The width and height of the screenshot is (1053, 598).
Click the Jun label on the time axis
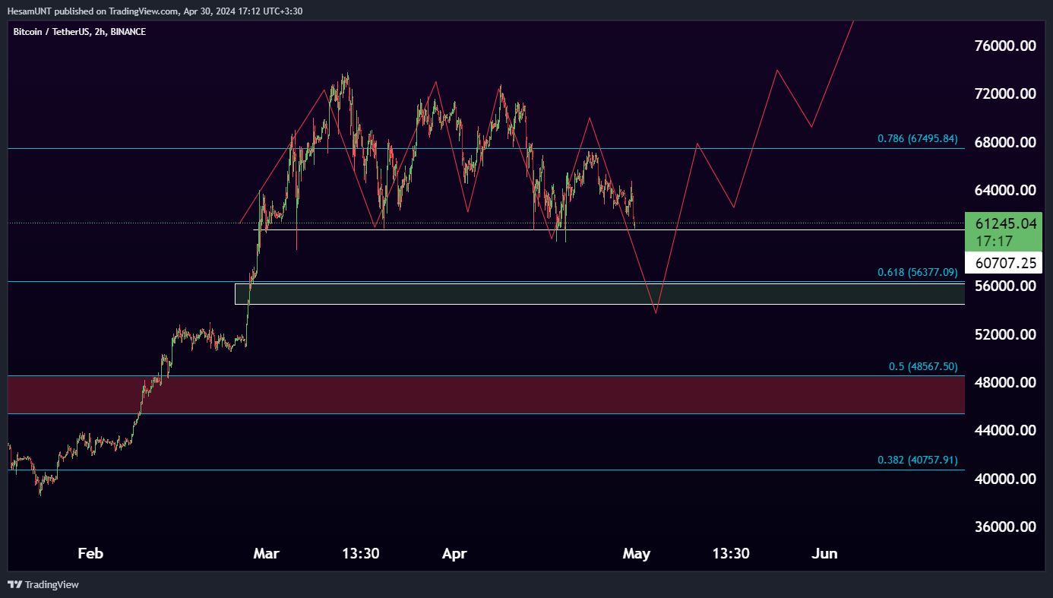824,553
